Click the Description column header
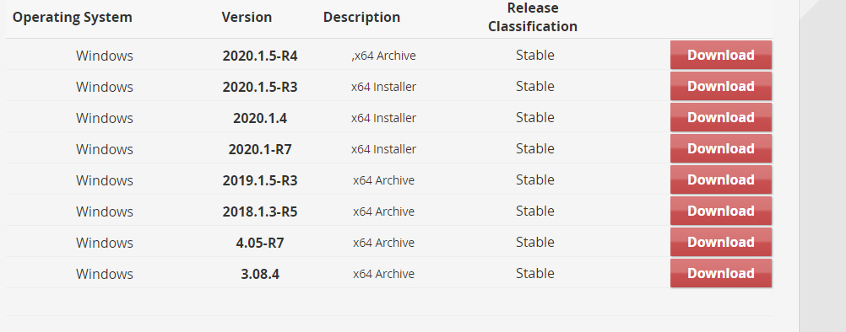The width and height of the screenshot is (846, 332). pos(361,17)
